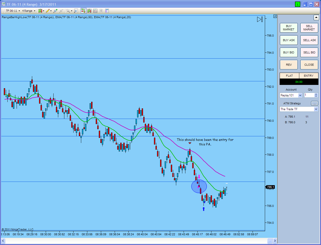This screenshot has height=245, width=321.
Task: Select the red triangle marker under annotation
Action: (190, 143)
